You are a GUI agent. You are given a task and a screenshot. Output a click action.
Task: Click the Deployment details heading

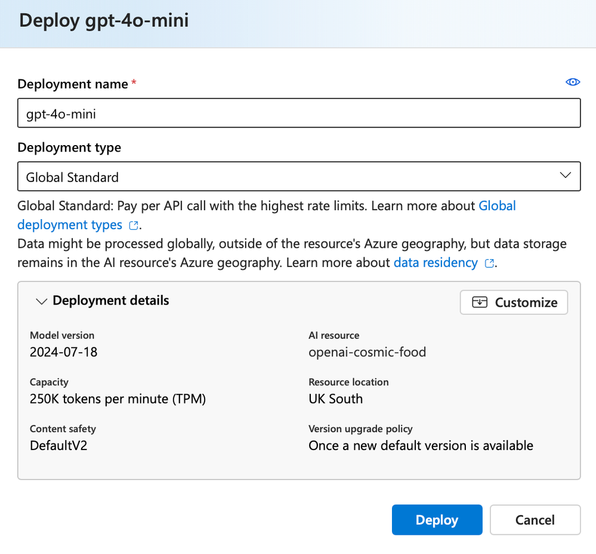click(111, 301)
